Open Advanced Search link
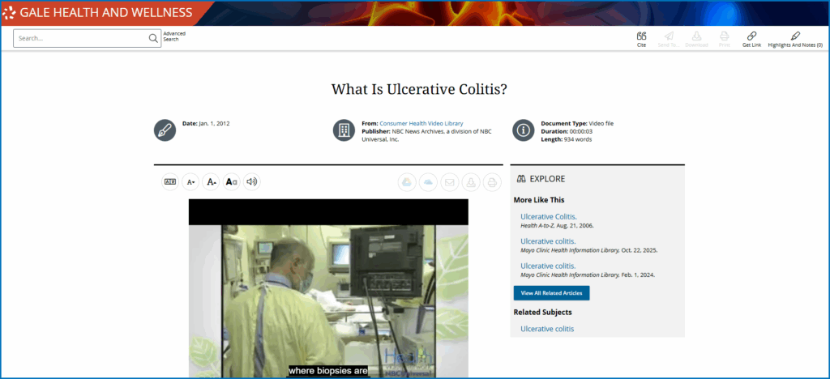 tap(174, 36)
